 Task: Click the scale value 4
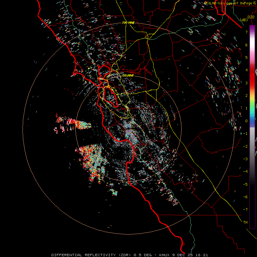[246, 70]
